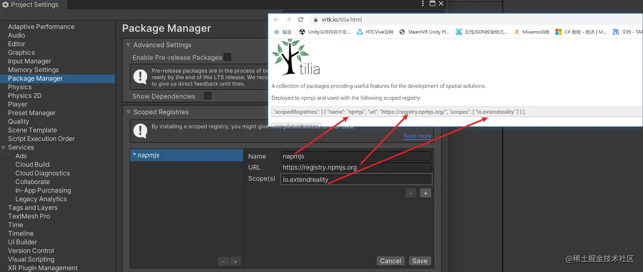Toggle Enable Pre-release Packages checkbox

pyautogui.click(x=228, y=57)
